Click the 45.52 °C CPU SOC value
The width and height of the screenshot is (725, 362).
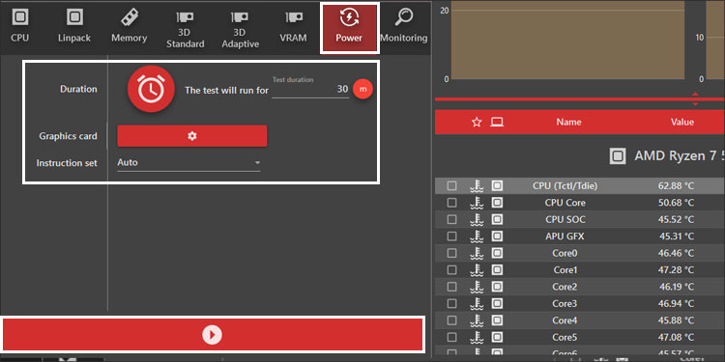pyautogui.click(x=676, y=219)
